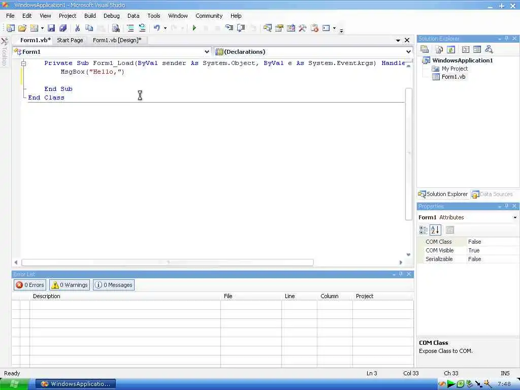Click the Step Into debug icon
The image size is (520, 390).
pyautogui.click(x=229, y=28)
